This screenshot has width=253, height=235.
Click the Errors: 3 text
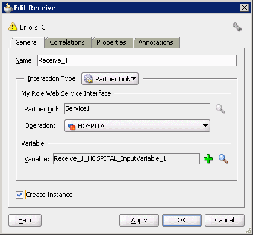coord(33,27)
